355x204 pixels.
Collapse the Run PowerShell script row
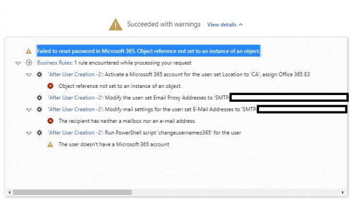pos(29,133)
